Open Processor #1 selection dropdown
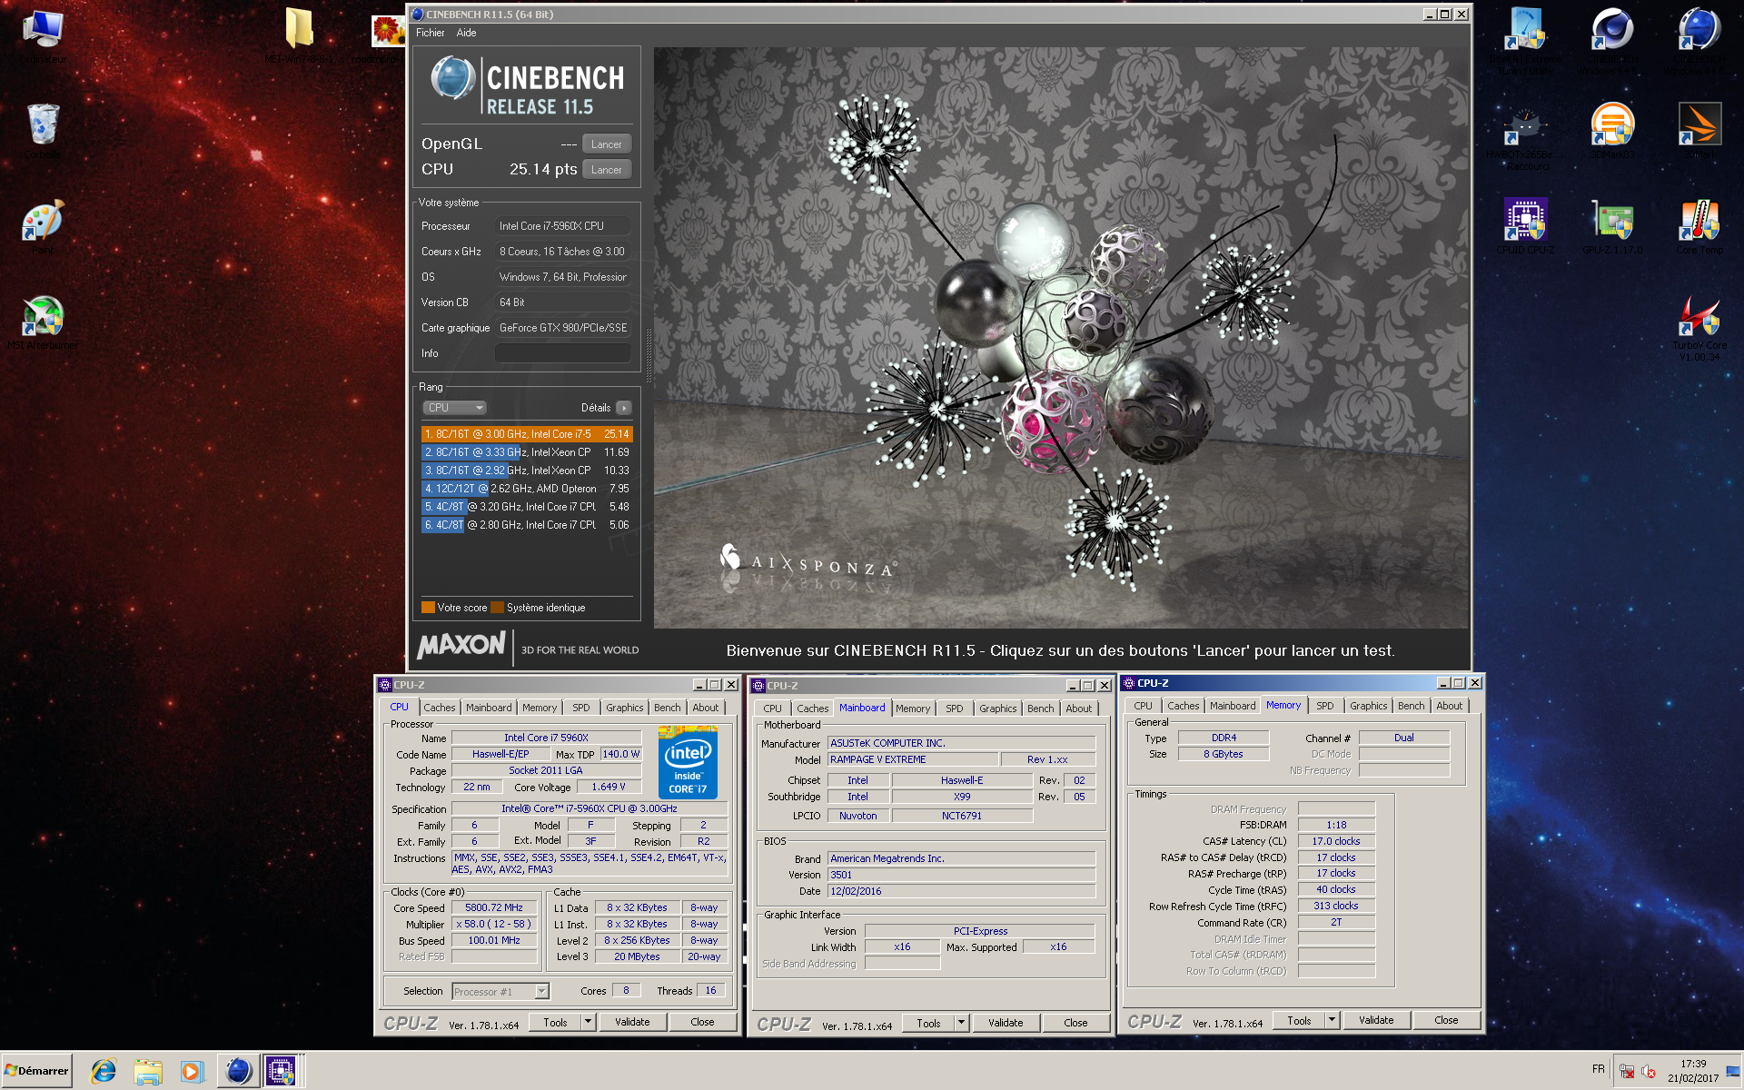This screenshot has width=1744, height=1090. [500, 991]
